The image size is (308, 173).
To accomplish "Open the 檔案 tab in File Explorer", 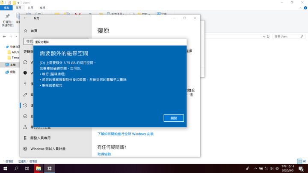I will (x=6, y=8).
